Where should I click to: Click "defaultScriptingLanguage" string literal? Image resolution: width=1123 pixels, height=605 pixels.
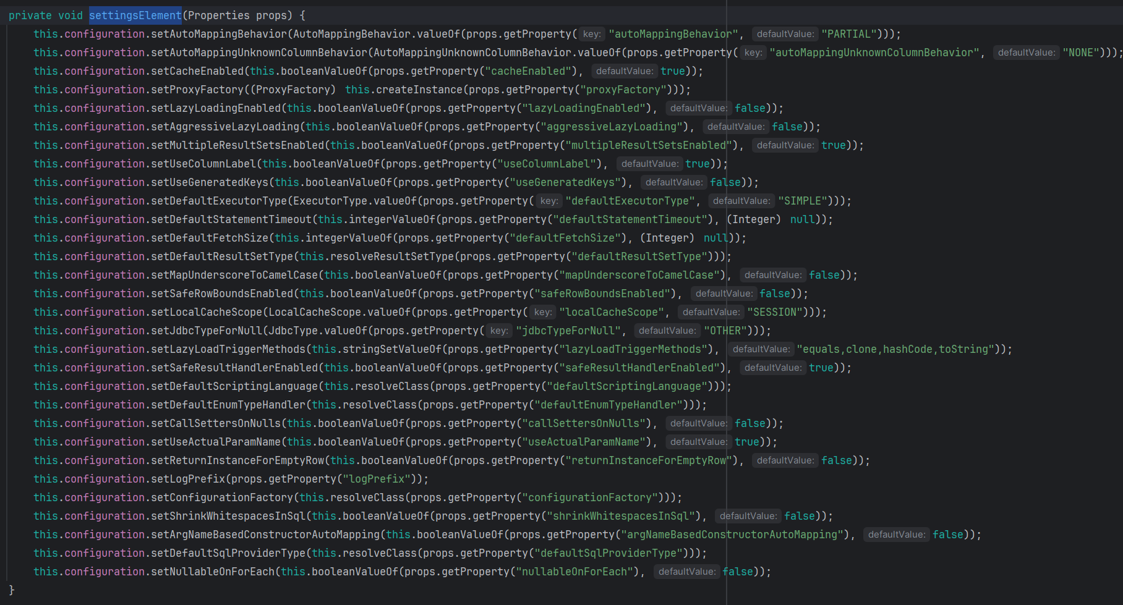[627, 386]
